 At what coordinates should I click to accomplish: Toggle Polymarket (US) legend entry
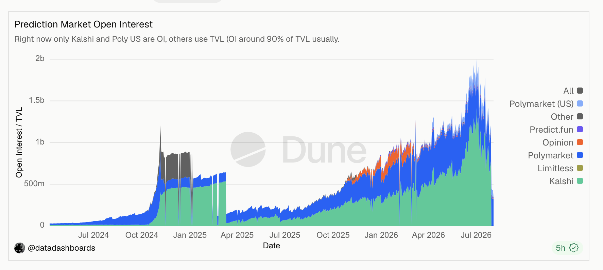546,104
